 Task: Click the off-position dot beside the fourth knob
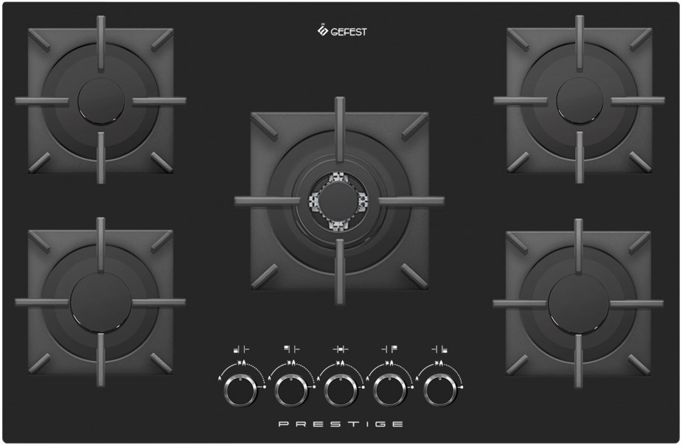(x=412, y=387)
